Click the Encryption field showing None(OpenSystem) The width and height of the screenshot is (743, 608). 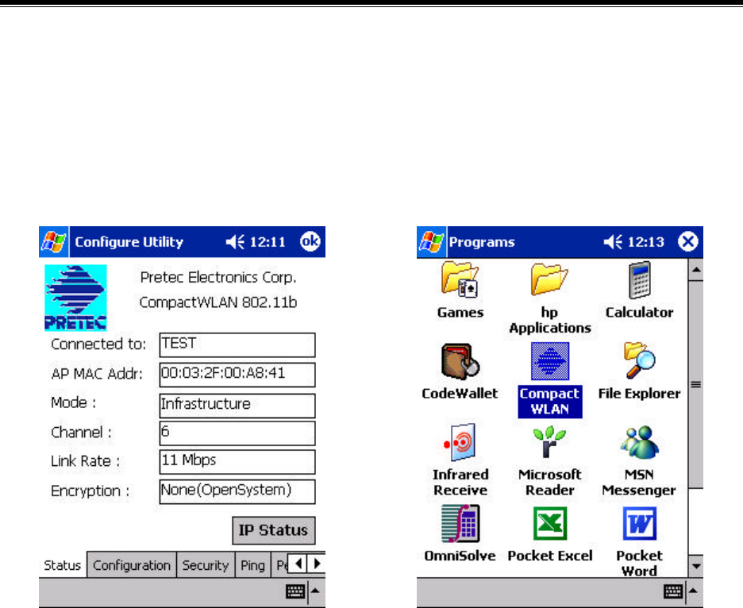[x=237, y=492]
